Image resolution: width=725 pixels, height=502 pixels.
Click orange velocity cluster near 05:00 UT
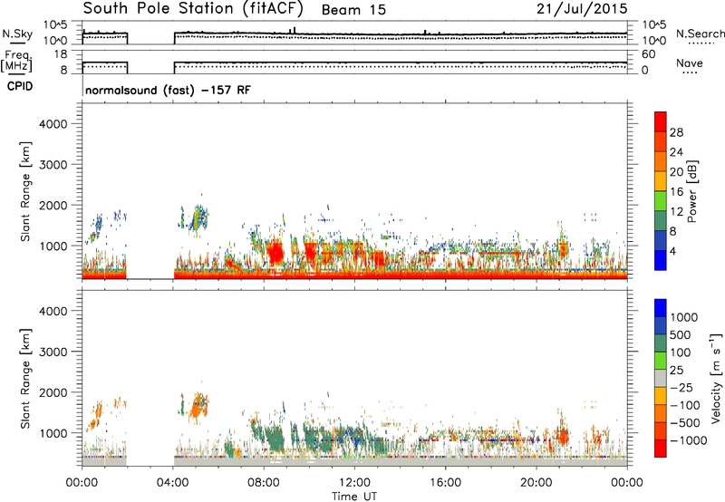click(x=198, y=408)
